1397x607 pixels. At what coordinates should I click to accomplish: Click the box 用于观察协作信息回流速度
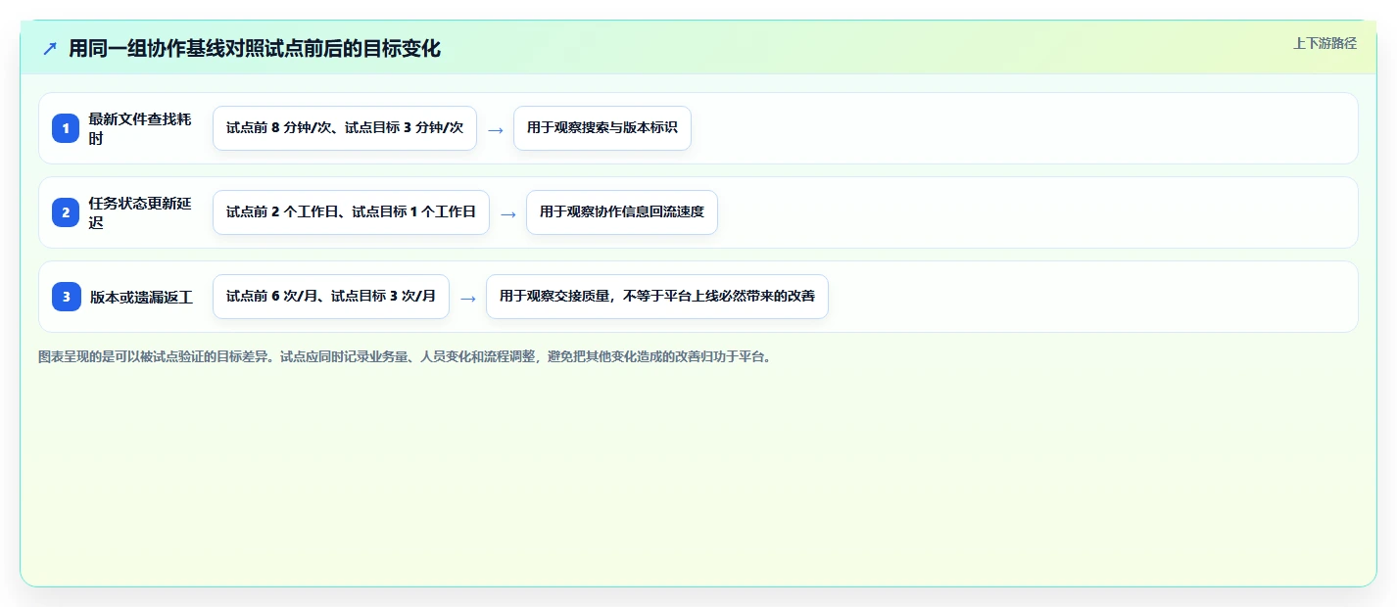coord(622,212)
